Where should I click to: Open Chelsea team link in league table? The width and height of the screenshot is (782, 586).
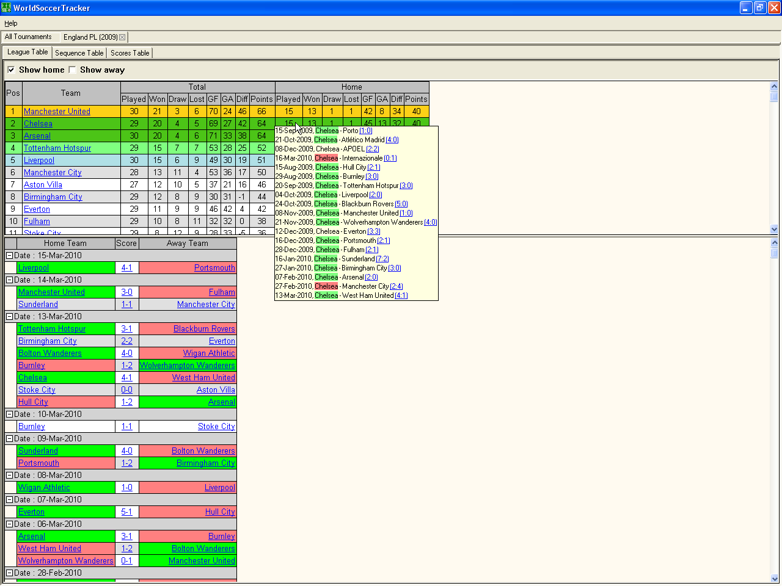38,124
